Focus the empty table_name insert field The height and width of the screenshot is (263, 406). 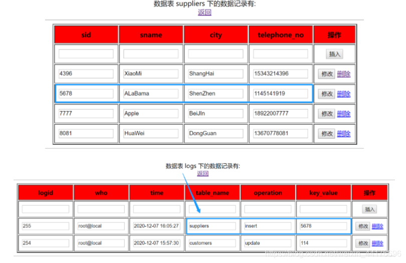tap(213, 209)
